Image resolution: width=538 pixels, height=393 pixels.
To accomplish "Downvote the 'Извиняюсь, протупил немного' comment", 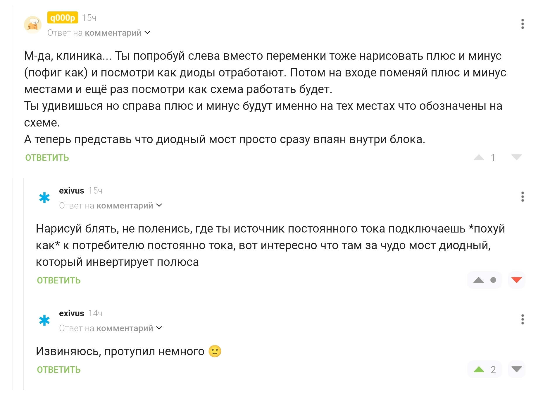I will (x=516, y=369).
